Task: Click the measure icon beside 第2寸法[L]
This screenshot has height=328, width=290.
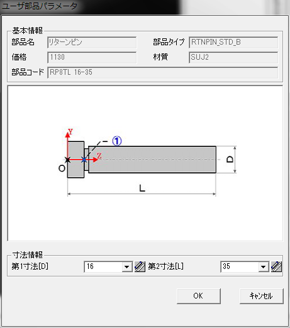Action: tap(276, 266)
